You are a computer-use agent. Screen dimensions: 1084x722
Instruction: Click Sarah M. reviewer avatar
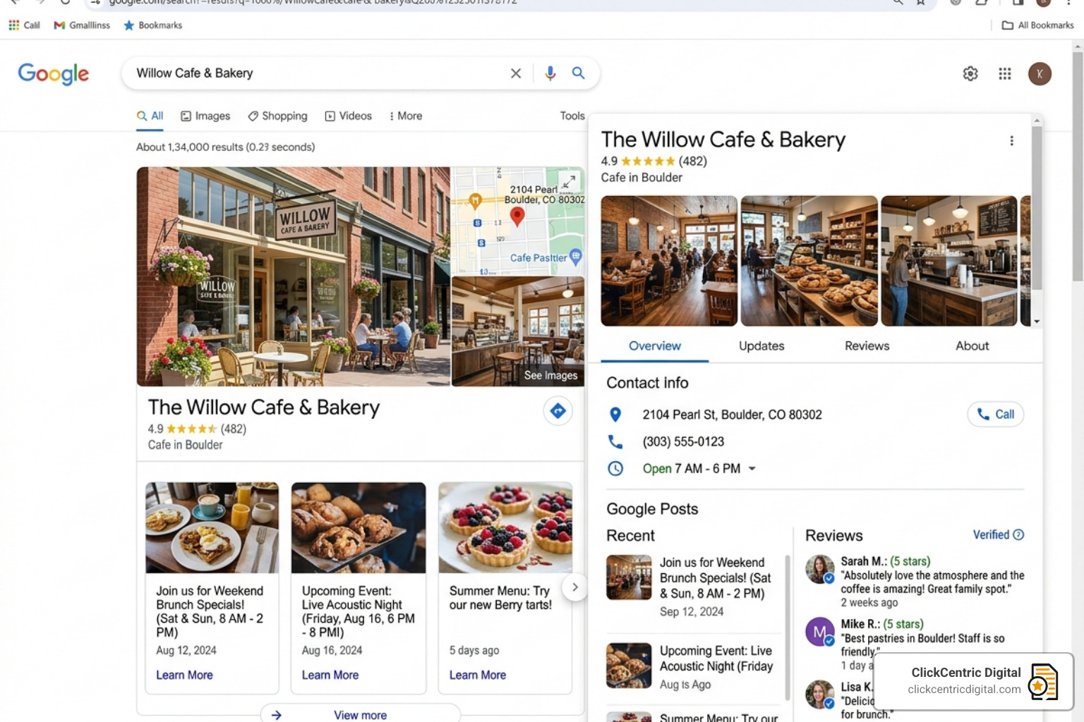click(820, 569)
